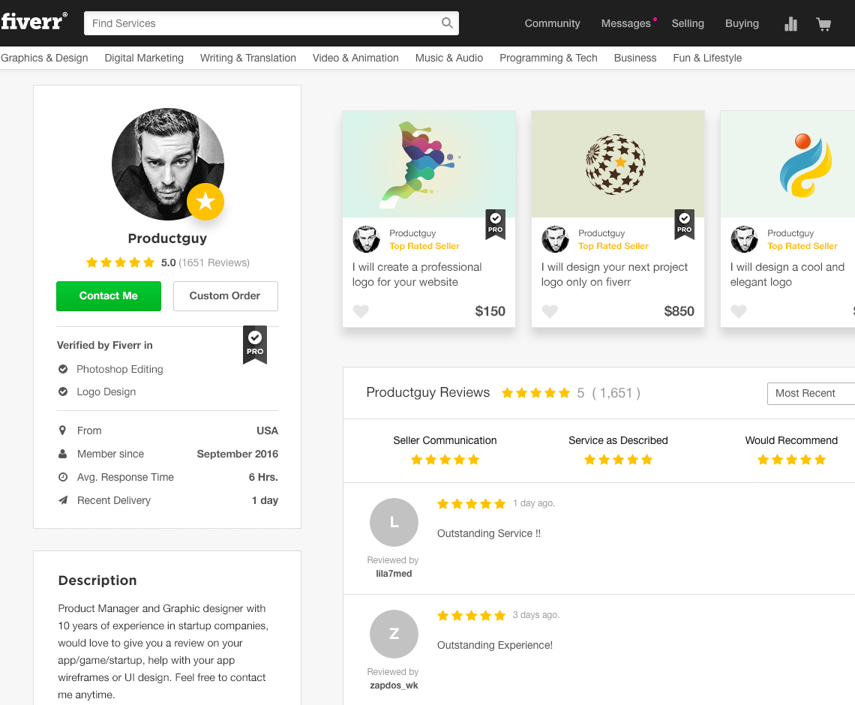
Task: Click the $850 price
Action: pyautogui.click(x=679, y=311)
